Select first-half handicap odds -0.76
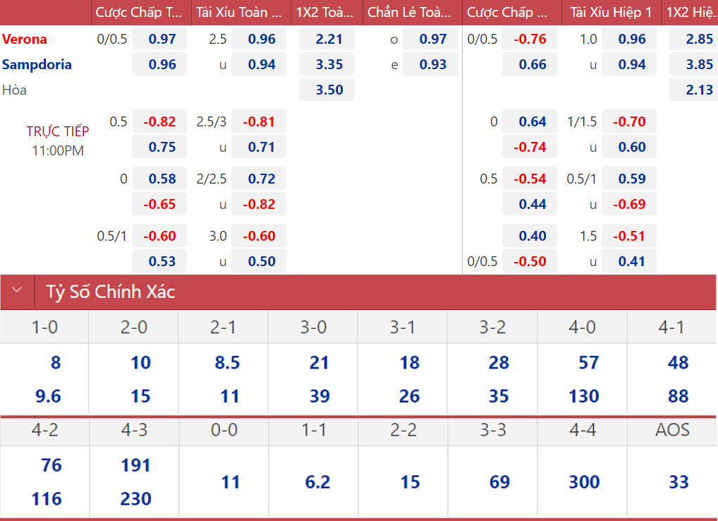 529,40
